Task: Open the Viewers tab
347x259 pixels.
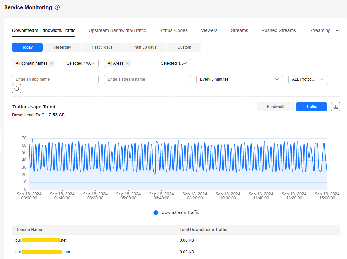Action: tap(209, 31)
